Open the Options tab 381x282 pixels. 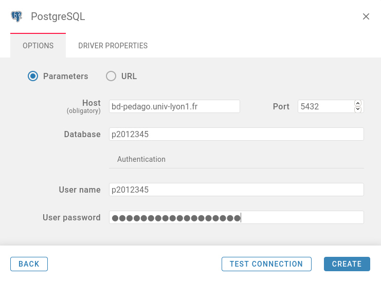tap(38, 46)
